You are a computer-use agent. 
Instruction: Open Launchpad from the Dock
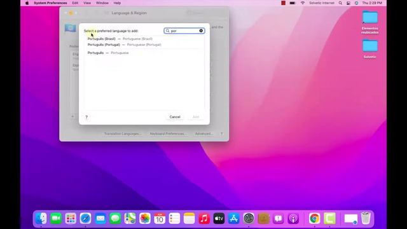pyautogui.click(x=71, y=218)
